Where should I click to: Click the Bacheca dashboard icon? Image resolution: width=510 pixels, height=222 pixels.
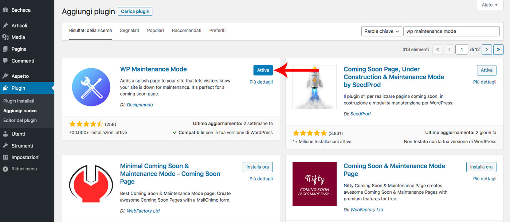point(5,10)
